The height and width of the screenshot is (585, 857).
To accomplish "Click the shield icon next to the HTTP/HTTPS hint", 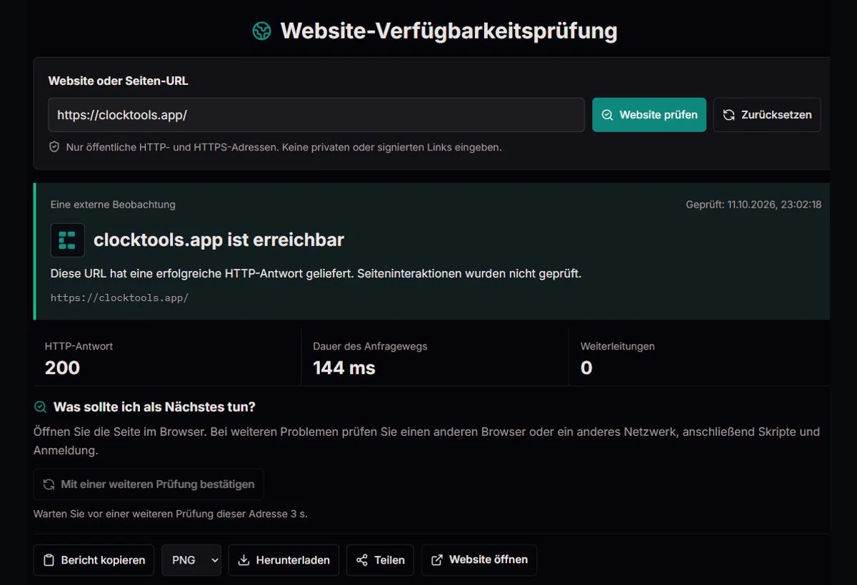I will 54,147.
